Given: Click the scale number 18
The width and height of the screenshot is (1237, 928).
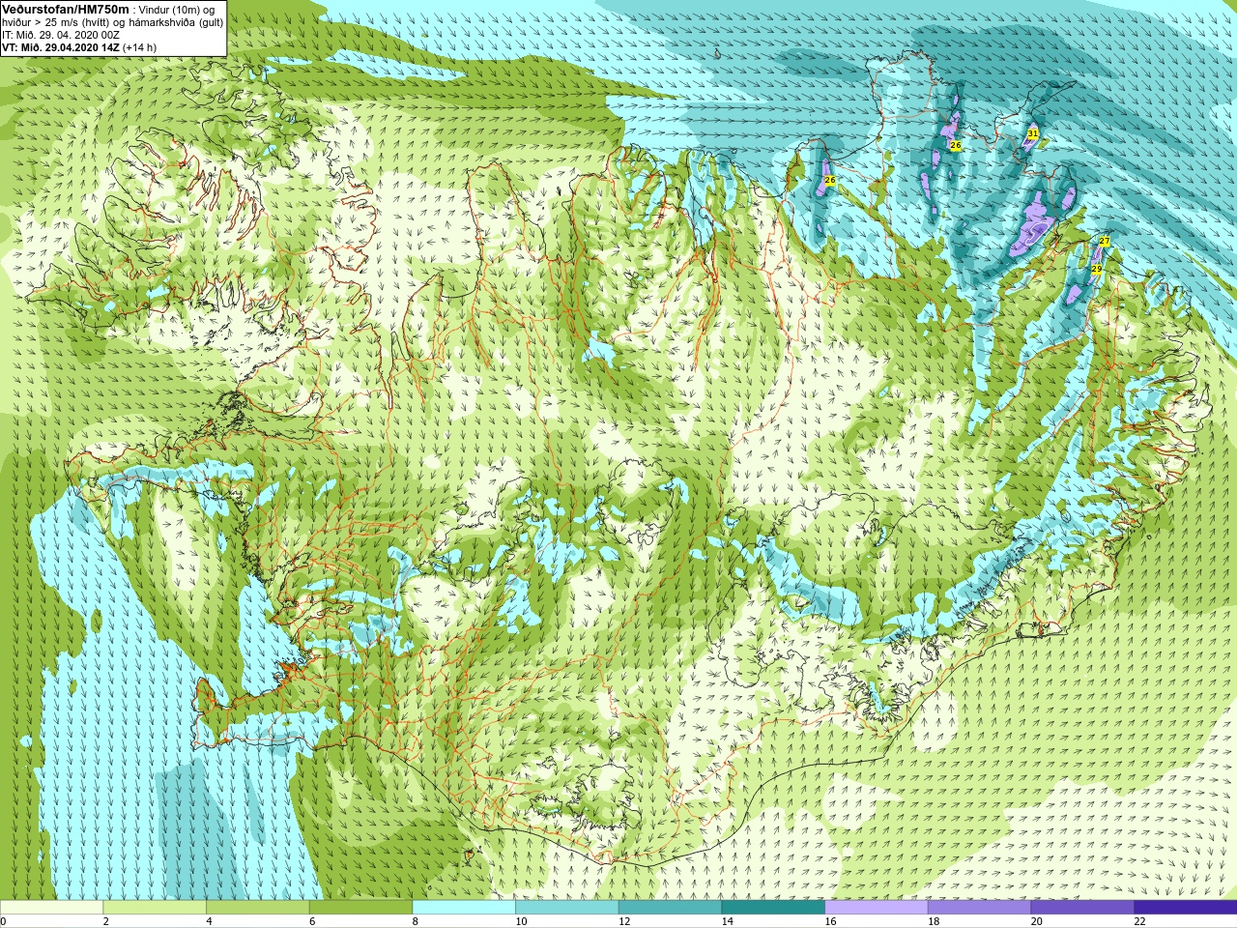Looking at the screenshot, I should pyautogui.click(x=934, y=921).
